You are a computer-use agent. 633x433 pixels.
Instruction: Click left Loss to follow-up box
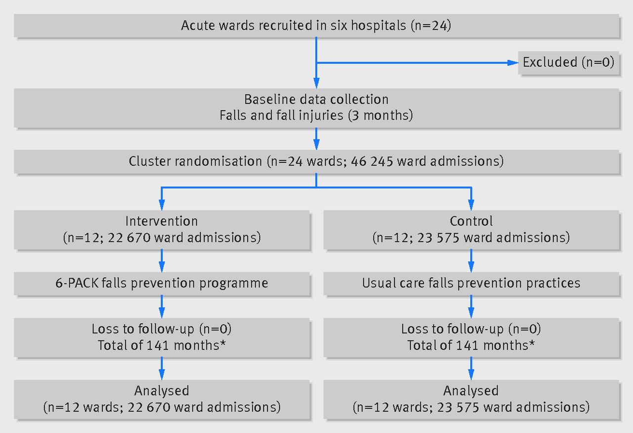(x=161, y=337)
